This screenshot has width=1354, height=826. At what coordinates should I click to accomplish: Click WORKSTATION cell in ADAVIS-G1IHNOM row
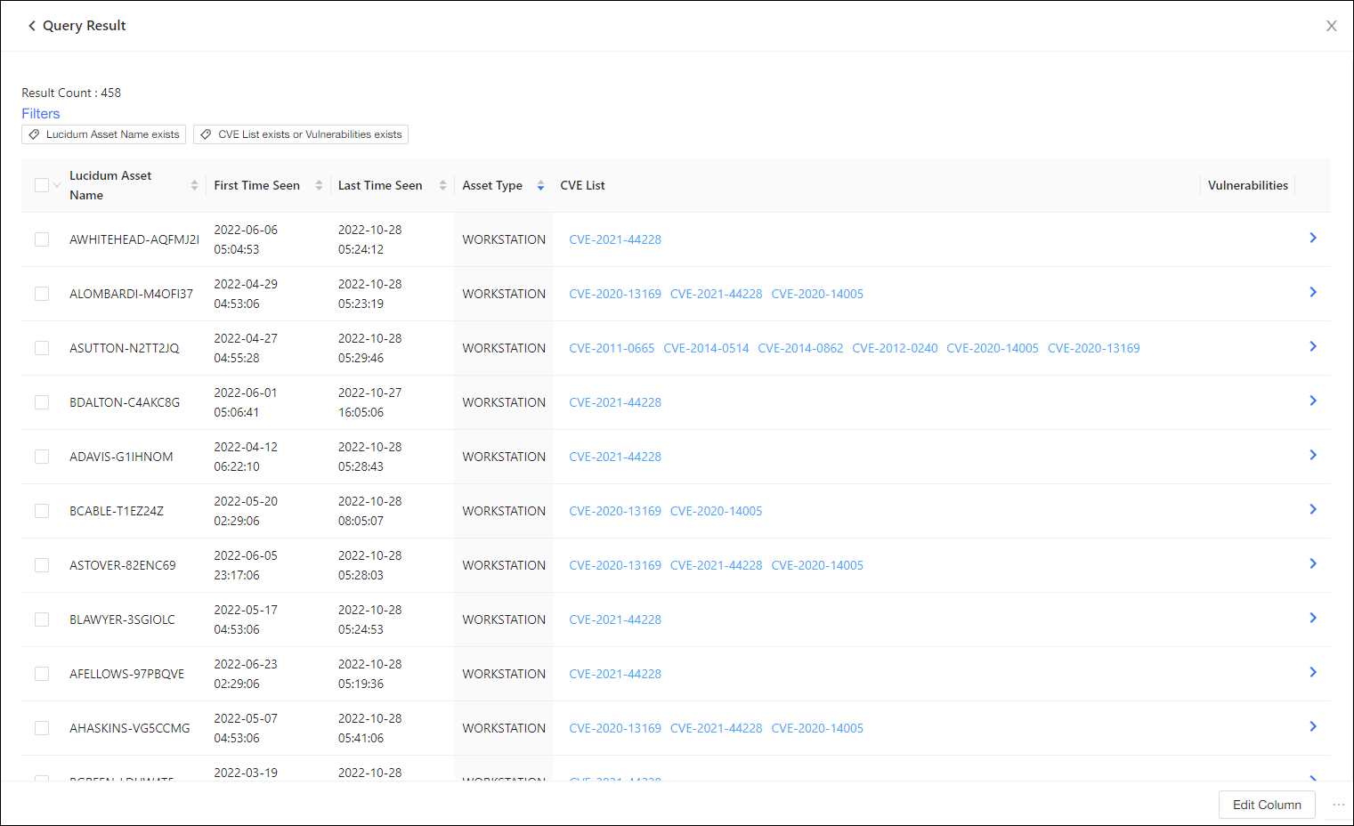(504, 457)
